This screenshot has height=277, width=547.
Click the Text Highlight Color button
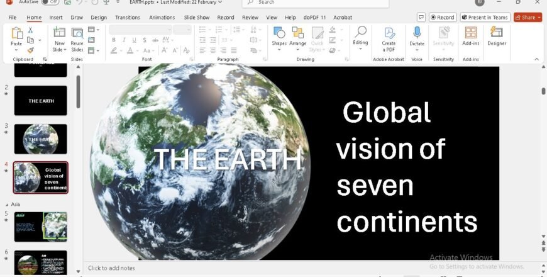pos(114,50)
